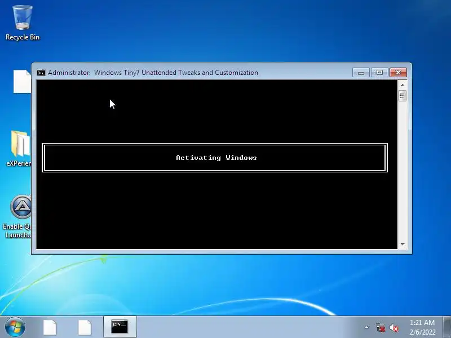451x338 pixels.
Task: Maximize the Administrator console window
Action: [x=379, y=73]
